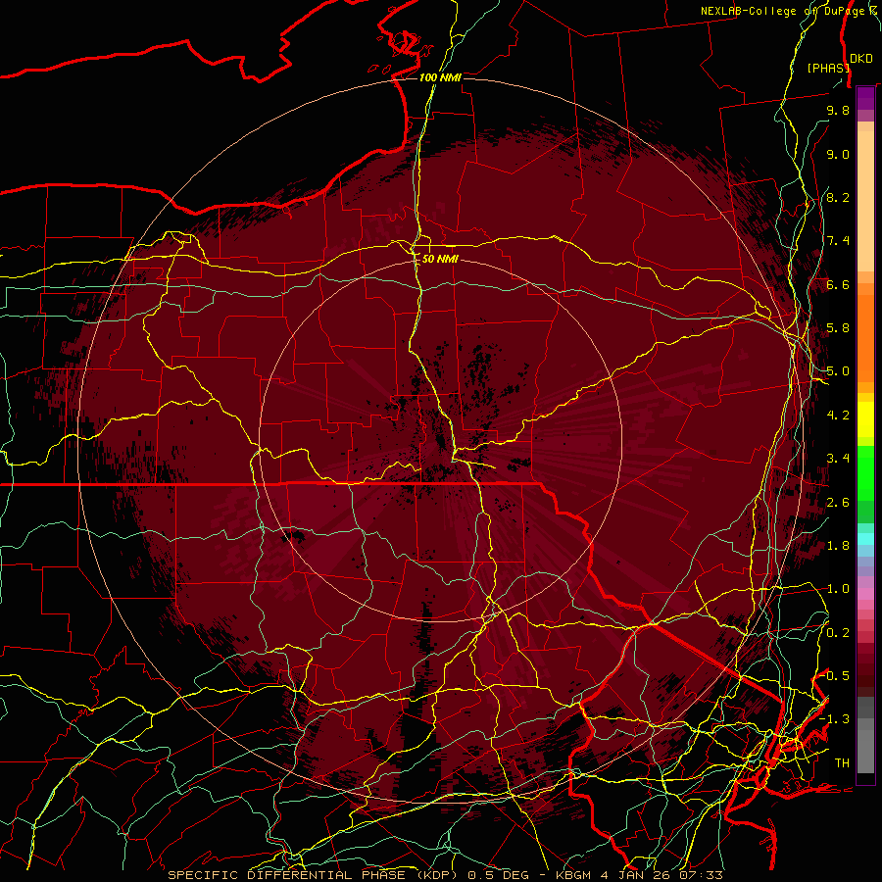Click the 9.8 value on the color scale
The width and height of the screenshot is (882, 882).
[x=838, y=110]
